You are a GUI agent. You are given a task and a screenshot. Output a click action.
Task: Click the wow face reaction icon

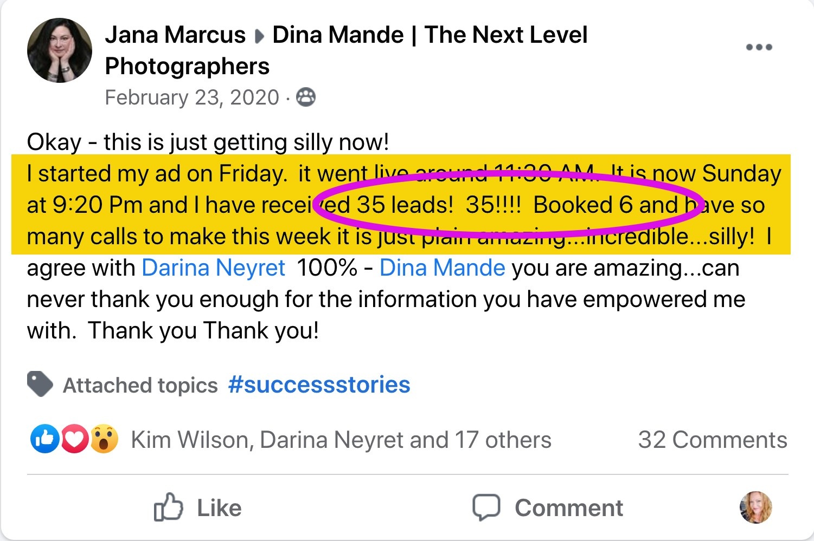104,439
